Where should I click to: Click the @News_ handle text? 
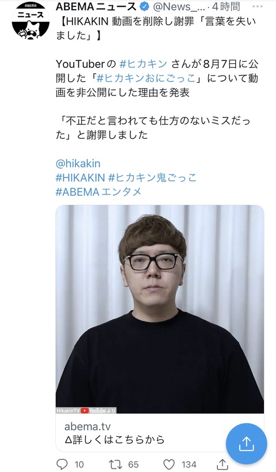[x=179, y=7]
